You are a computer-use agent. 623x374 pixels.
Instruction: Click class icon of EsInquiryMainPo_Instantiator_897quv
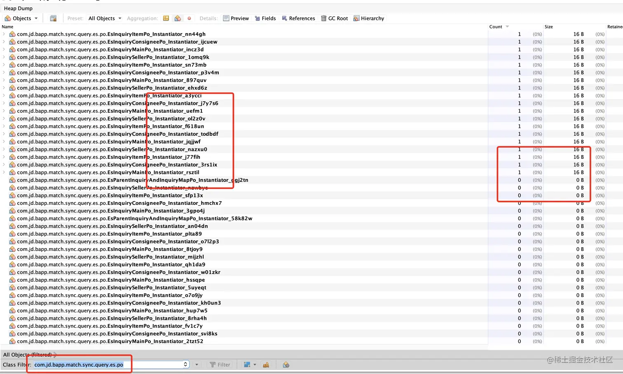12,80
